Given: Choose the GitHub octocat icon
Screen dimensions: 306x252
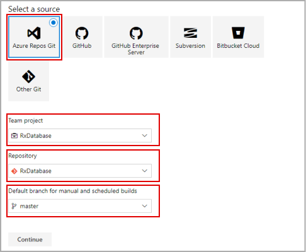Looking at the screenshot, I should (x=82, y=33).
